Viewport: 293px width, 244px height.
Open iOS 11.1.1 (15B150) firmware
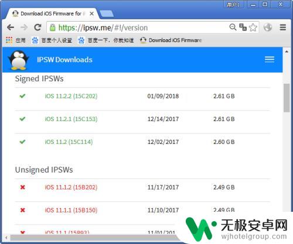(71, 210)
